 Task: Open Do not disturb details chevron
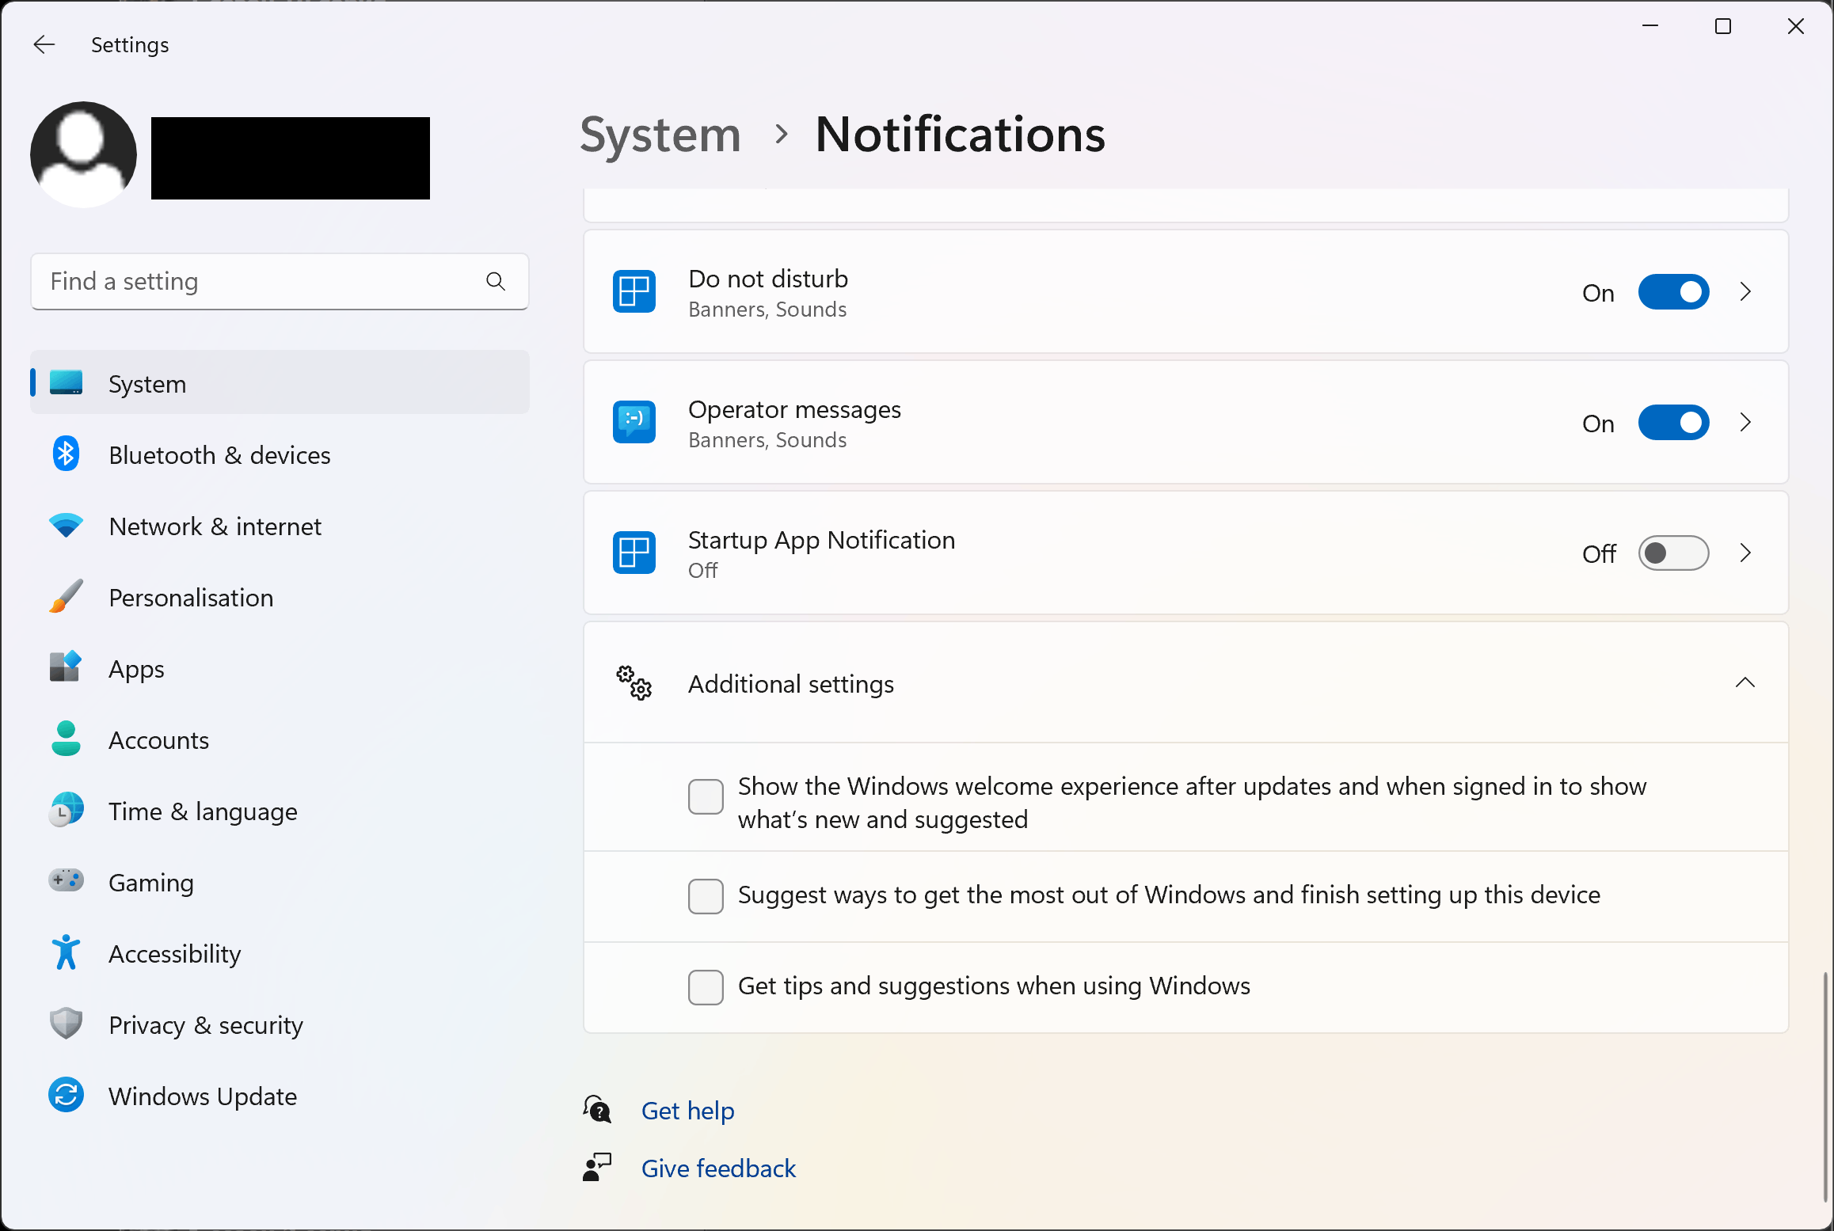(x=1745, y=292)
